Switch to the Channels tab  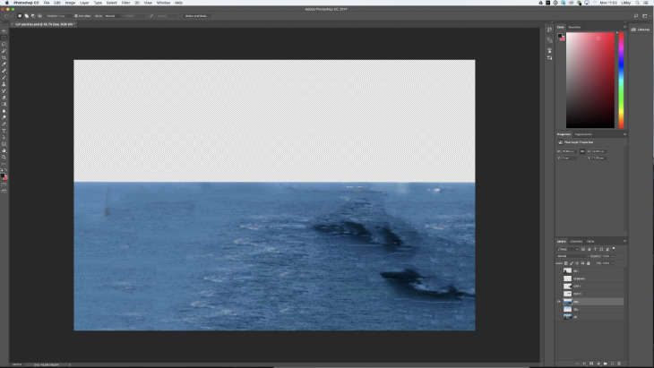[x=576, y=241]
